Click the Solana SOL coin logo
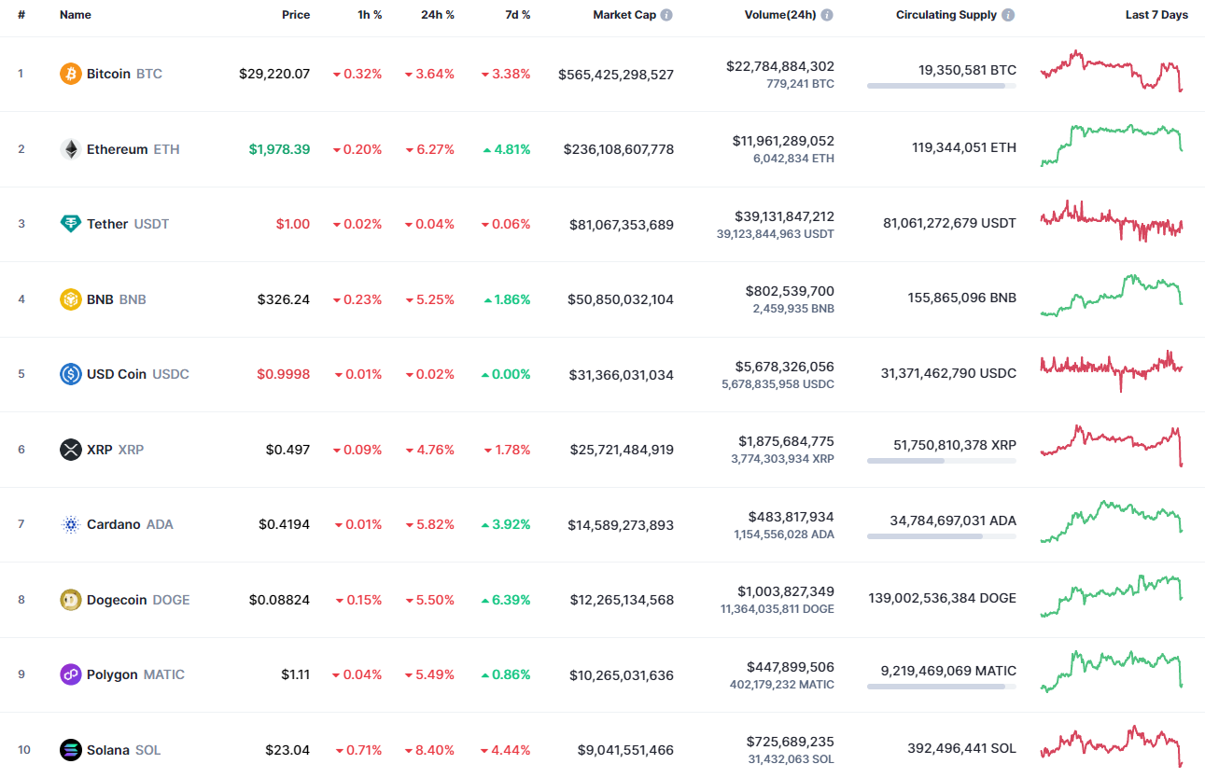 (70, 749)
